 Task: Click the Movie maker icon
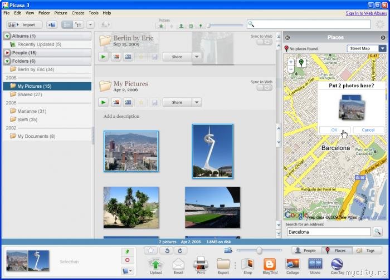coord(315,263)
